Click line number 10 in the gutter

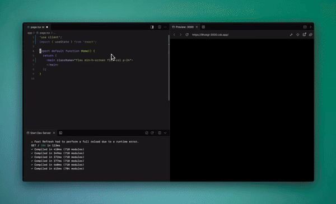tap(32, 79)
